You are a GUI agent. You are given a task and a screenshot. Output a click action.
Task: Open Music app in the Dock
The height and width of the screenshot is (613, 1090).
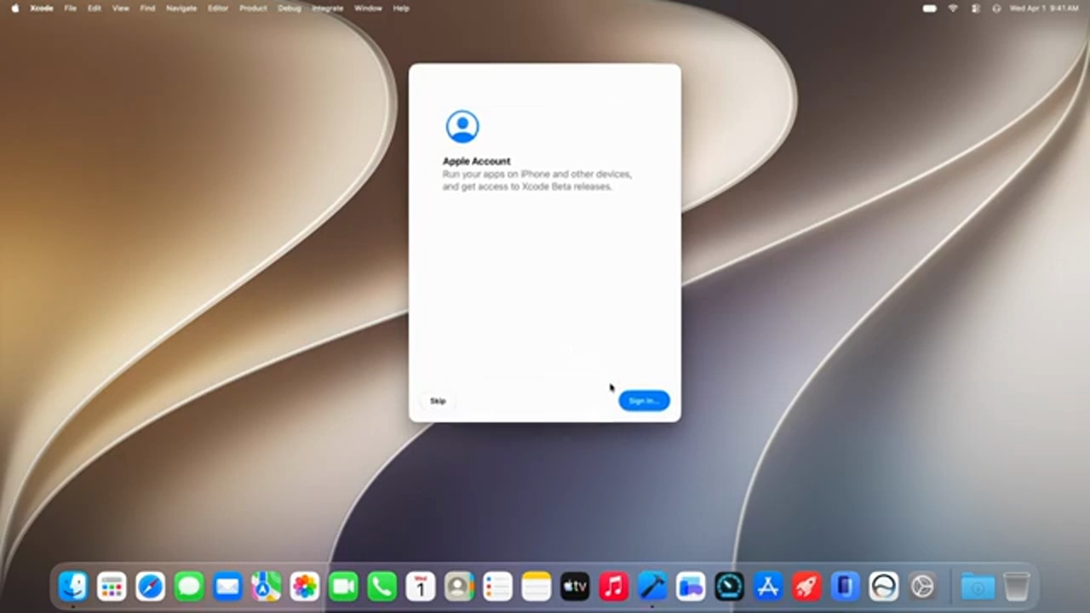(x=613, y=587)
